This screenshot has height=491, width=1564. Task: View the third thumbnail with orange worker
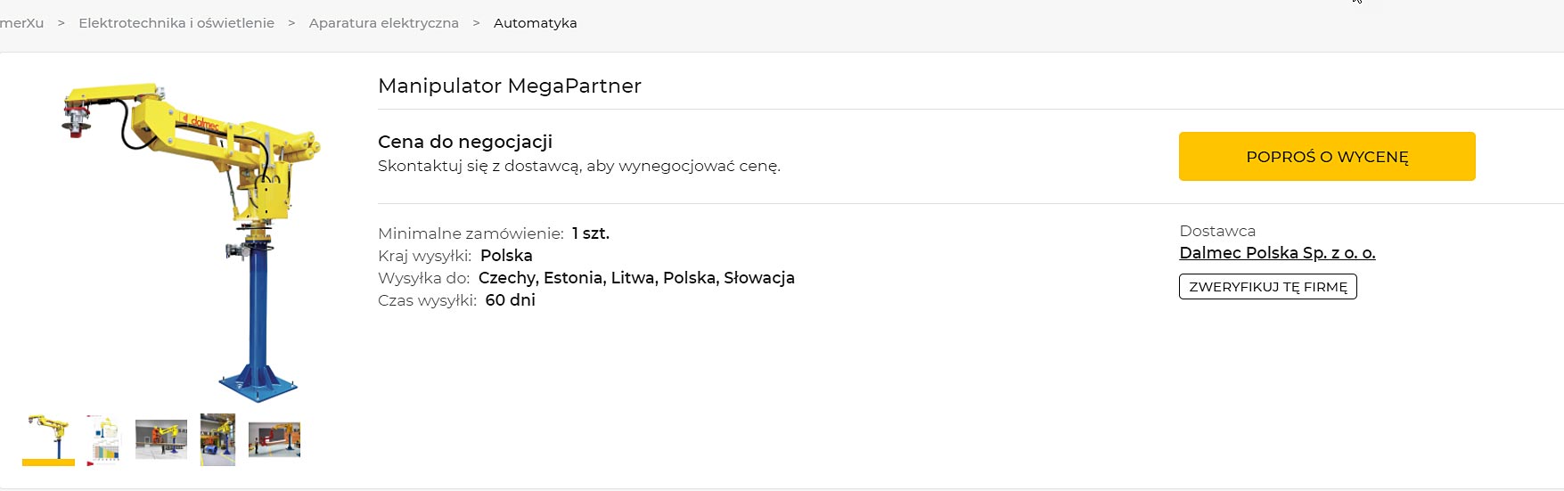161,439
